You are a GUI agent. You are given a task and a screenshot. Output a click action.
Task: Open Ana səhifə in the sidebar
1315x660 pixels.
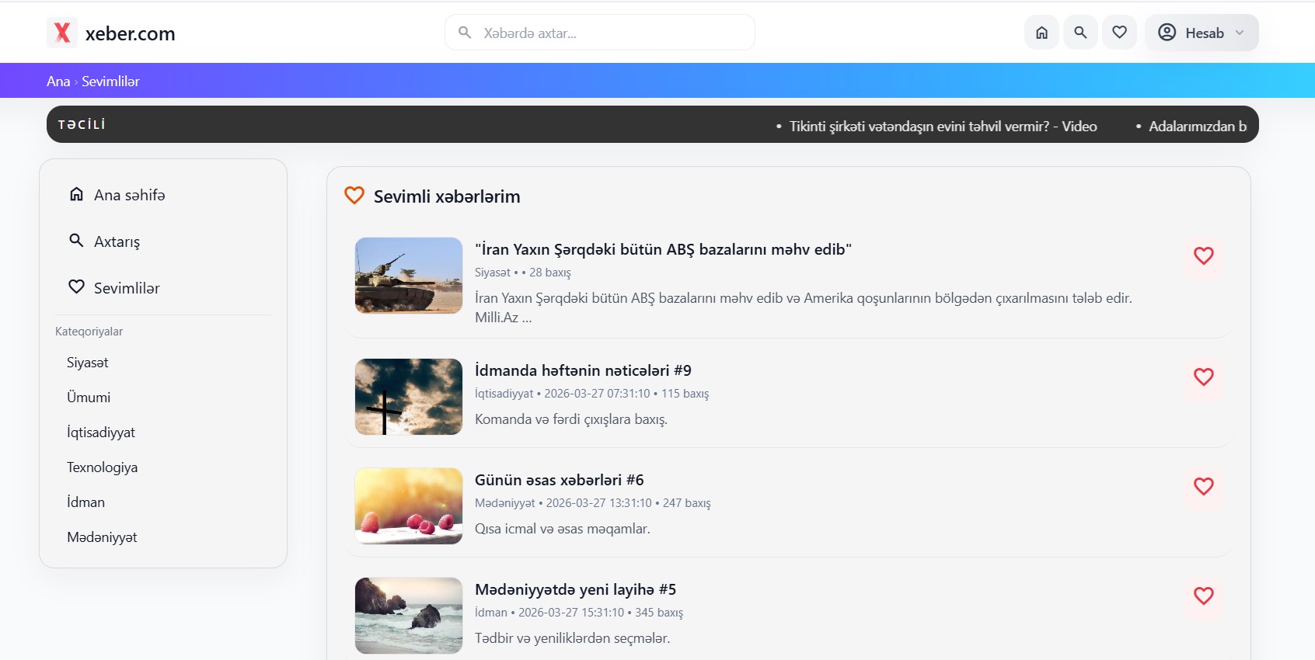(x=129, y=195)
